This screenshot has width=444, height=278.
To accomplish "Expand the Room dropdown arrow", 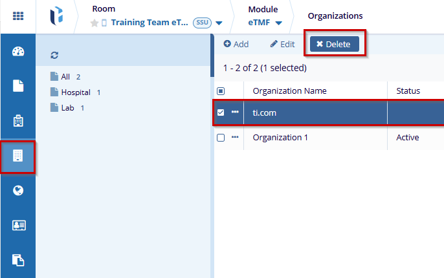I will pos(219,23).
